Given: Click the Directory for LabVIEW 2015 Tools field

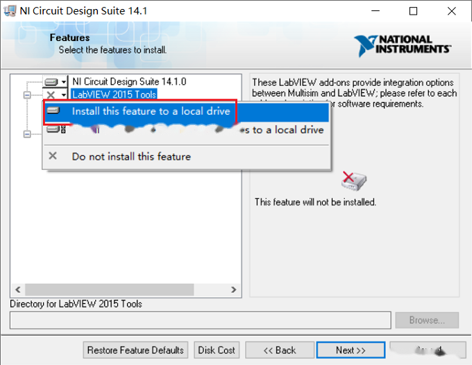Looking at the screenshot, I should [x=201, y=320].
